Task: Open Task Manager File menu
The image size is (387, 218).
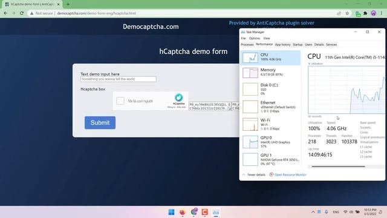Action: pos(243,38)
